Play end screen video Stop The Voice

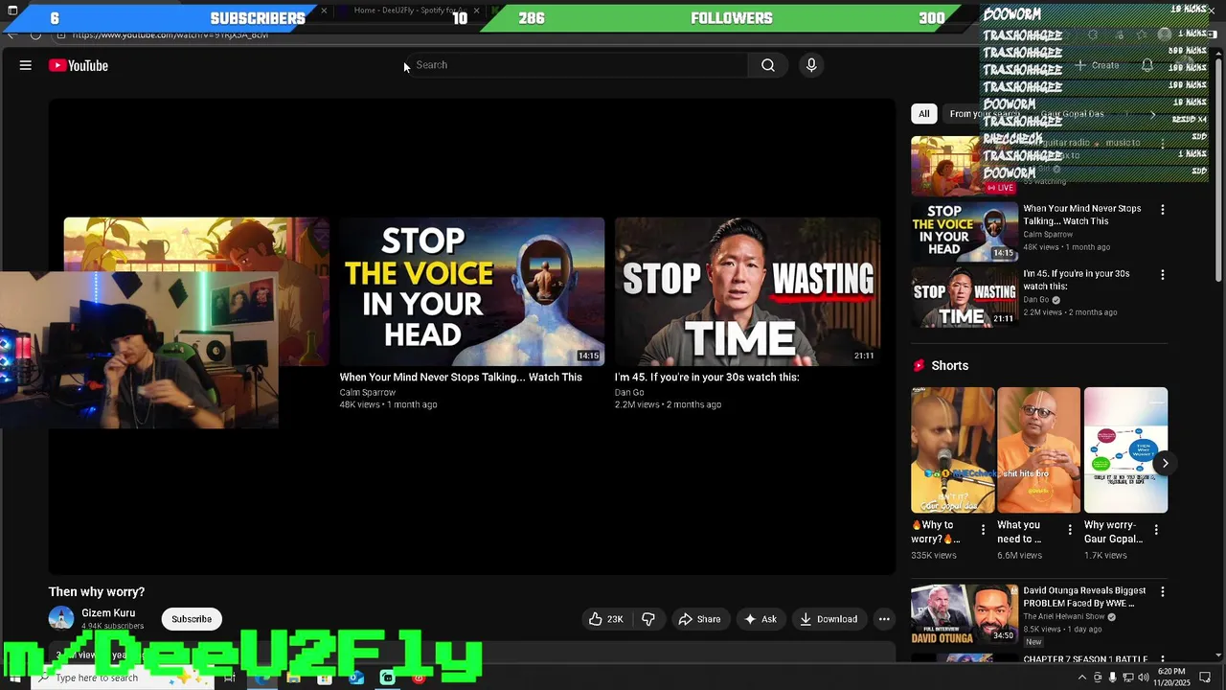(472, 291)
